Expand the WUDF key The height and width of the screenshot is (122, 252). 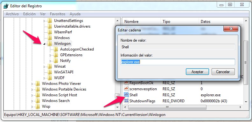coord(45,78)
